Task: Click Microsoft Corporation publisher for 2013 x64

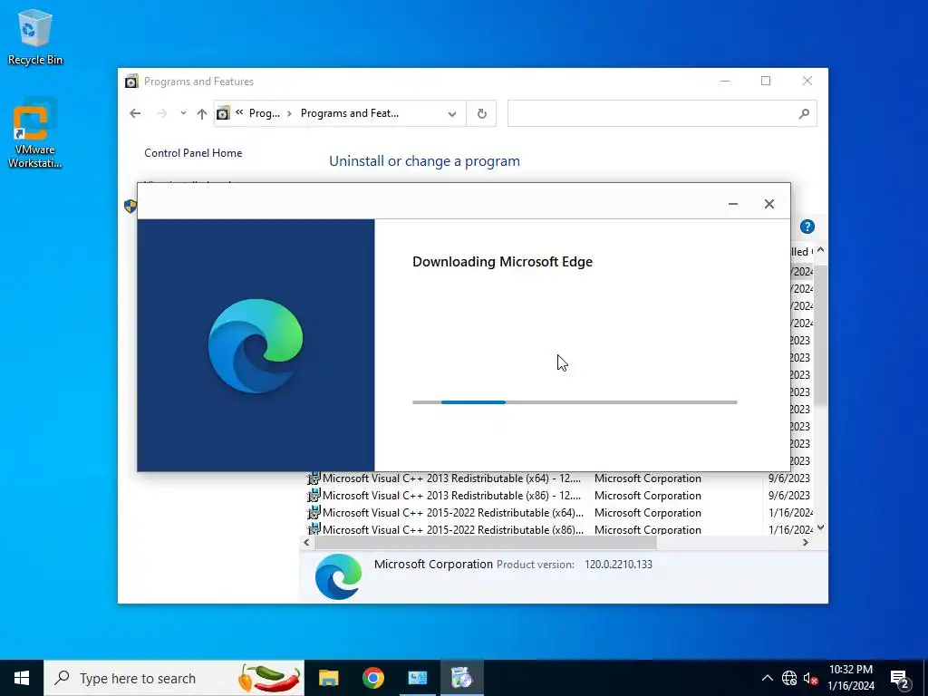Action: 647,478
